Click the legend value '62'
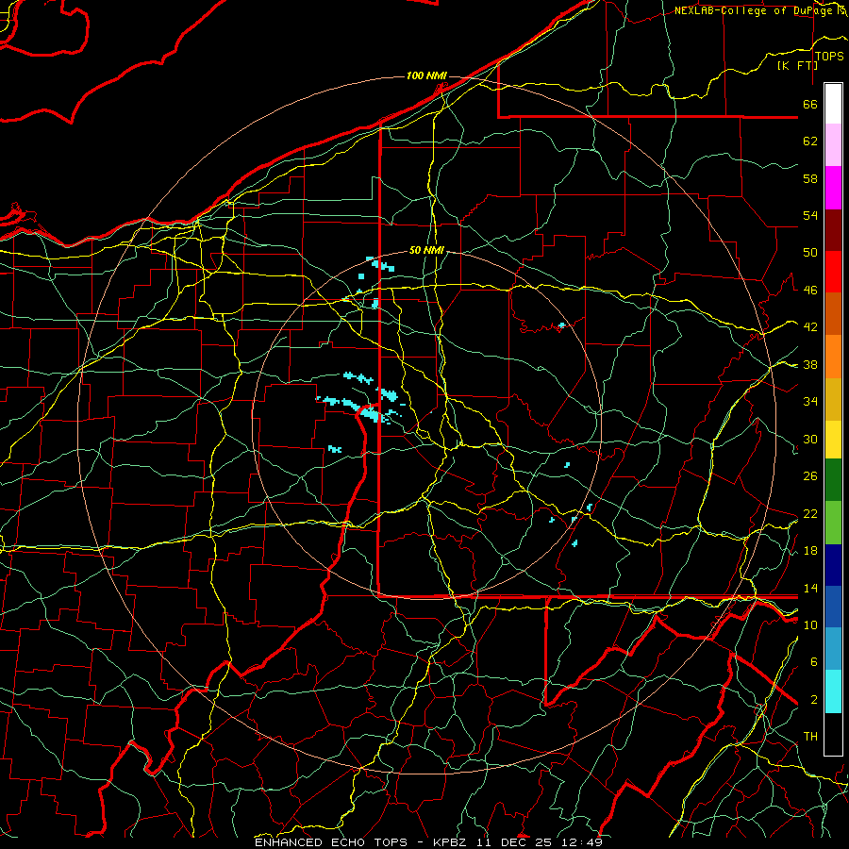Screen dimensions: 849x849 point(810,141)
